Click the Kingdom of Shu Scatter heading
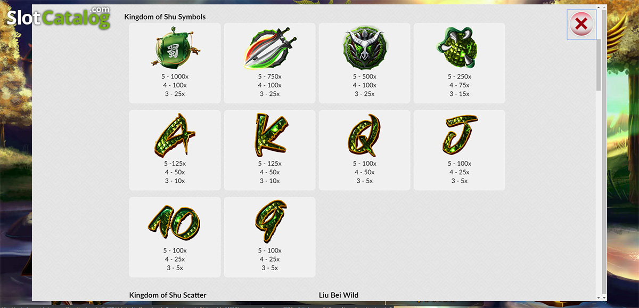639x308 pixels. tap(168, 295)
